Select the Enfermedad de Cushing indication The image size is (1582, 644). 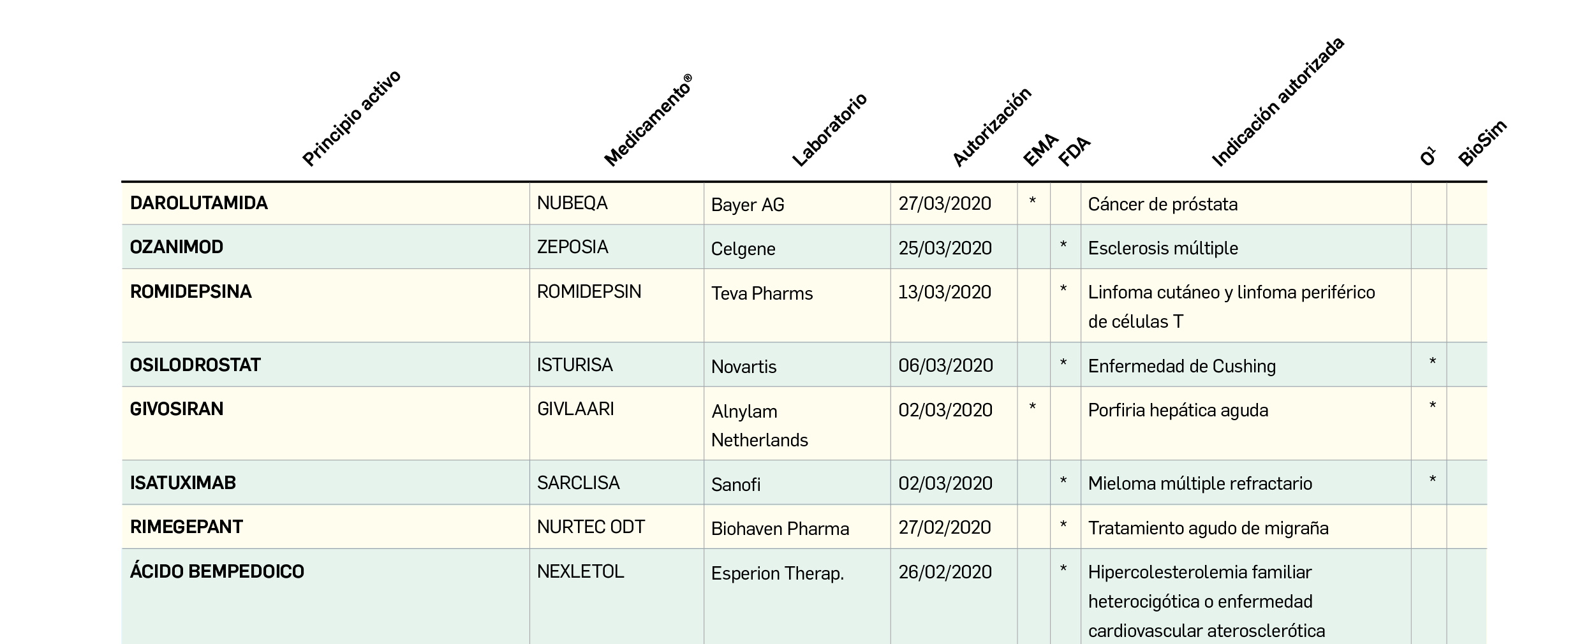[x=1181, y=367]
